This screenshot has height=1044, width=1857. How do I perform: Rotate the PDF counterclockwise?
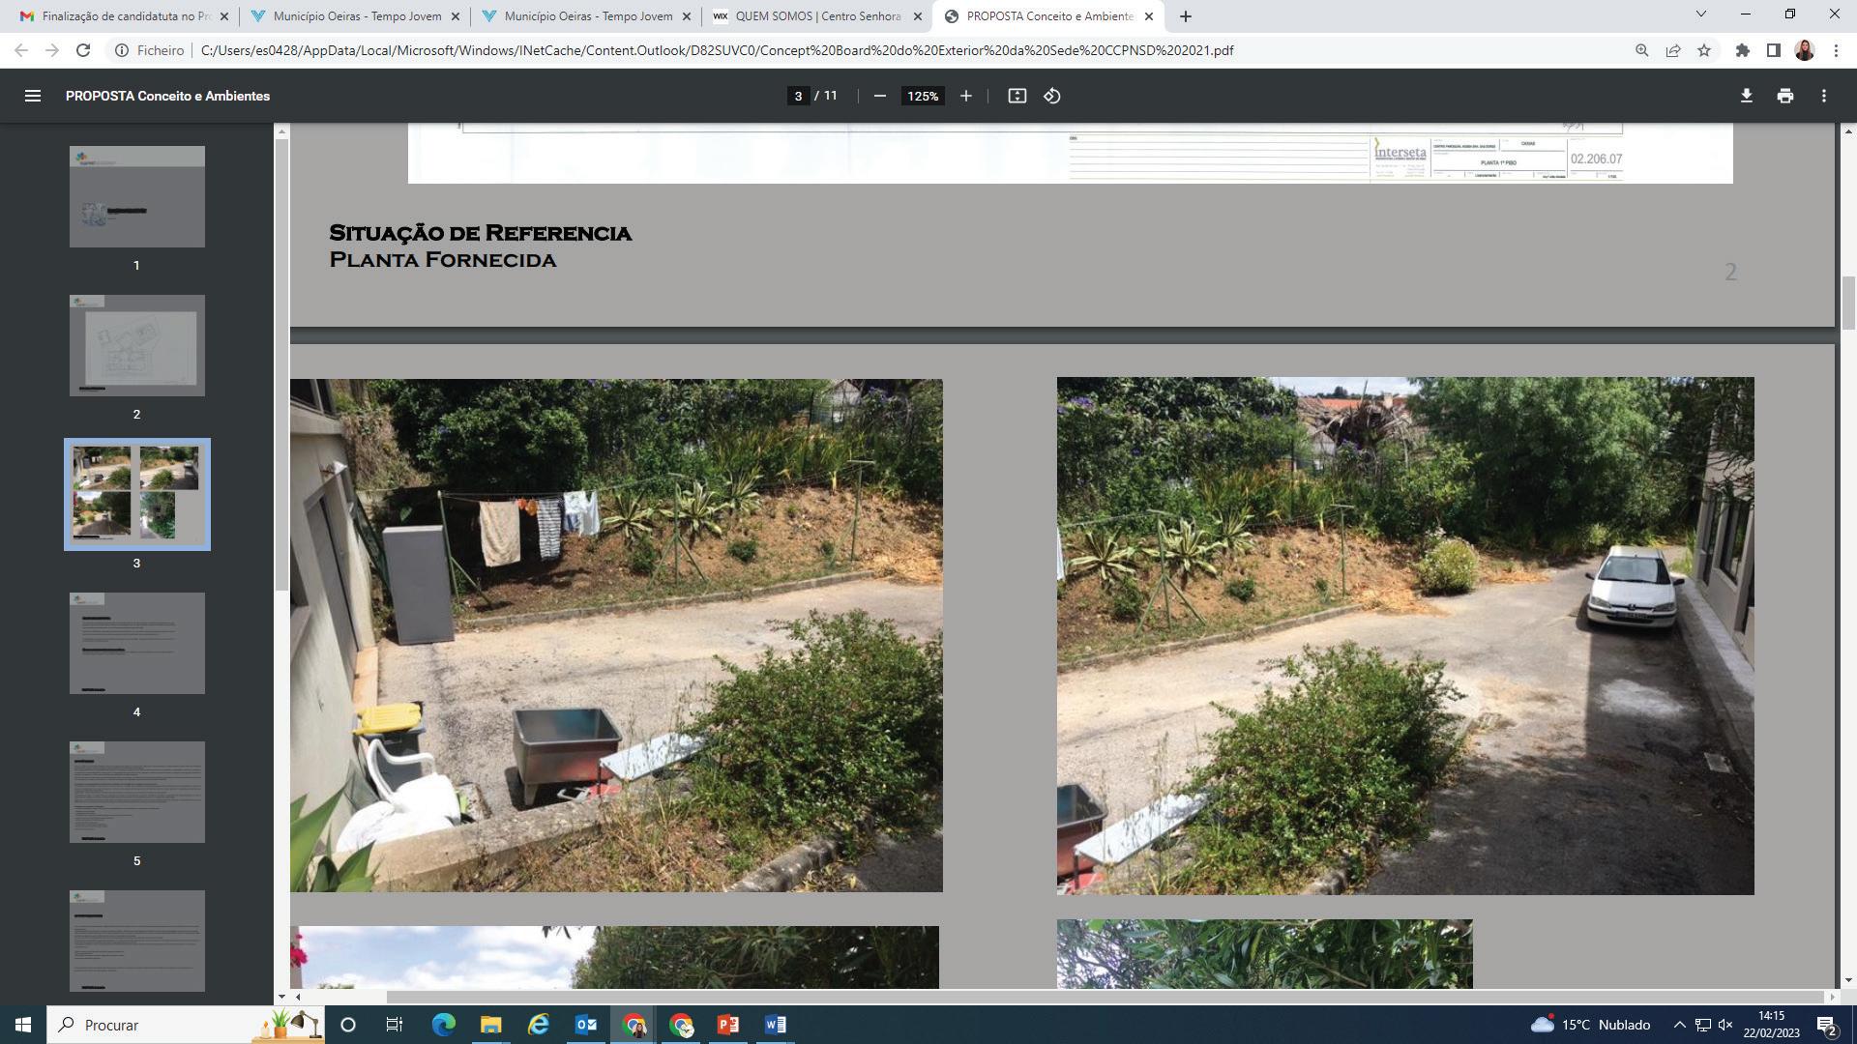point(1052,96)
